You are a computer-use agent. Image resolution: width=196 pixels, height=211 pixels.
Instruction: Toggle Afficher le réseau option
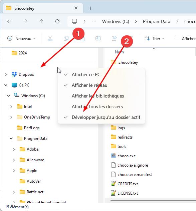(x=102, y=85)
